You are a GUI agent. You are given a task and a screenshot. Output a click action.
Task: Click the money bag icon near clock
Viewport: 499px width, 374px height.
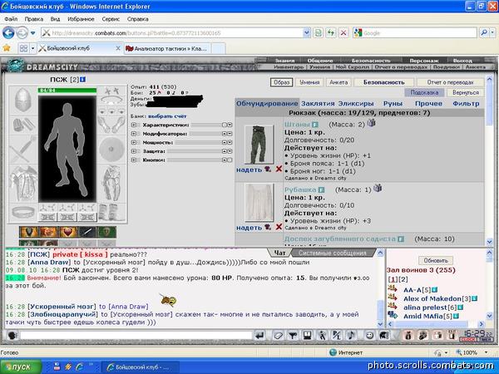408,335
